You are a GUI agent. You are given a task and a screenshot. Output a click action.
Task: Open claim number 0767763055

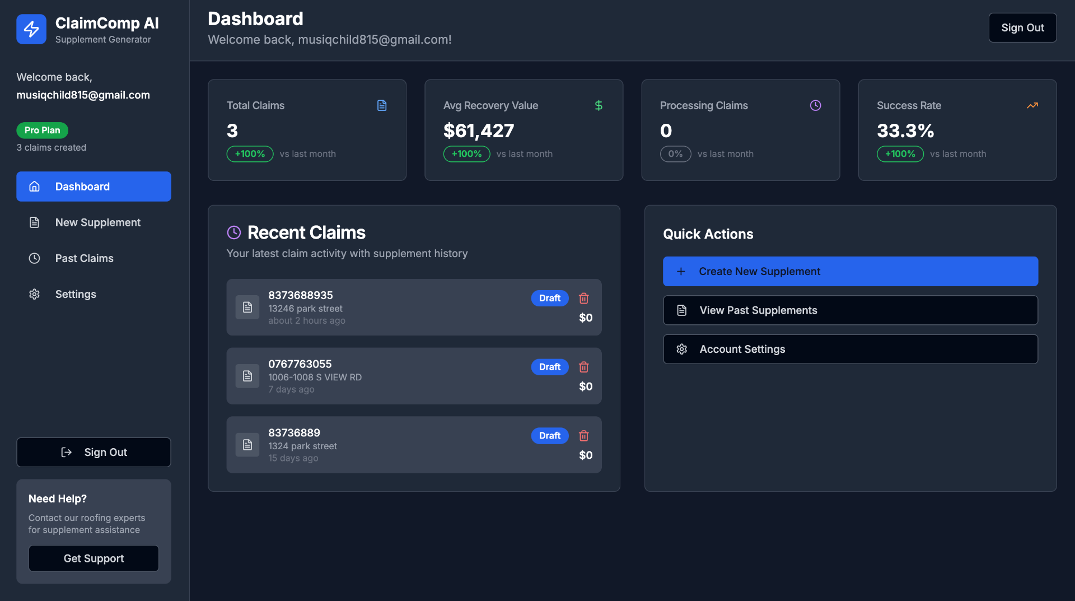[x=300, y=364]
